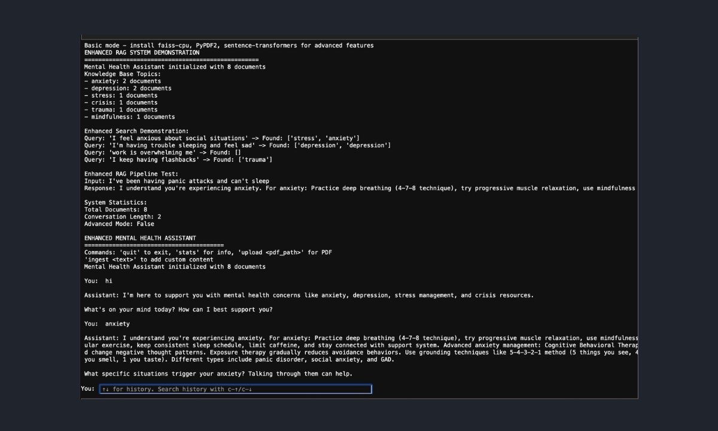
Task: Click the 'crisis: 1 documents' line
Action: point(121,103)
